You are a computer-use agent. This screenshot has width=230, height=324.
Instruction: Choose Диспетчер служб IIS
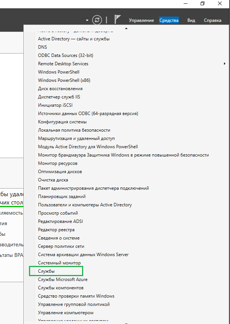59,97
